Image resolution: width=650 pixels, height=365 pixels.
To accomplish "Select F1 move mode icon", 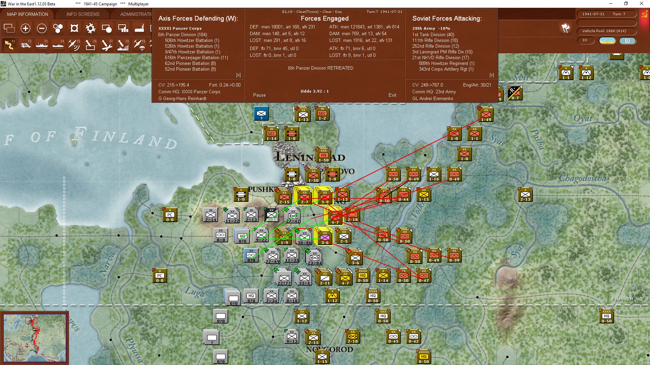I will (9, 45).
